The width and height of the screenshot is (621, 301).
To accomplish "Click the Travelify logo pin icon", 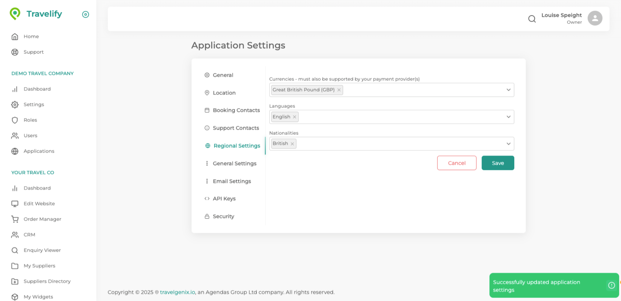I will (15, 14).
